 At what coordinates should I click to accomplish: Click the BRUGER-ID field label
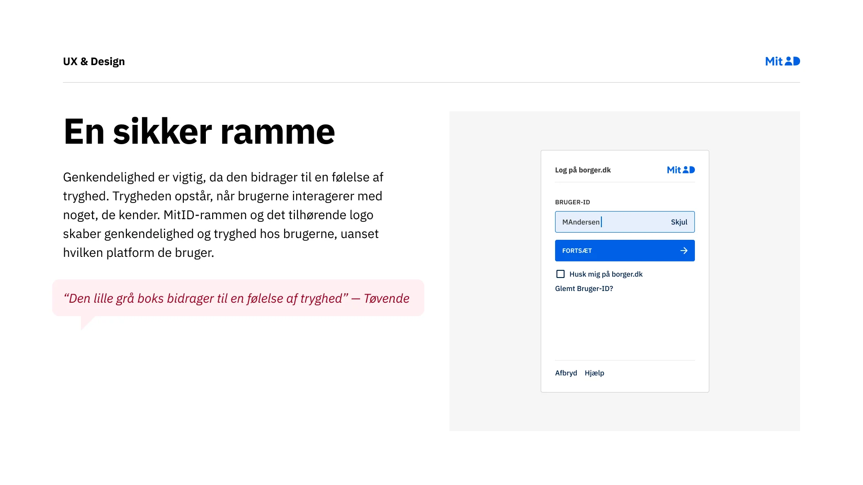[x=572, y=202]
